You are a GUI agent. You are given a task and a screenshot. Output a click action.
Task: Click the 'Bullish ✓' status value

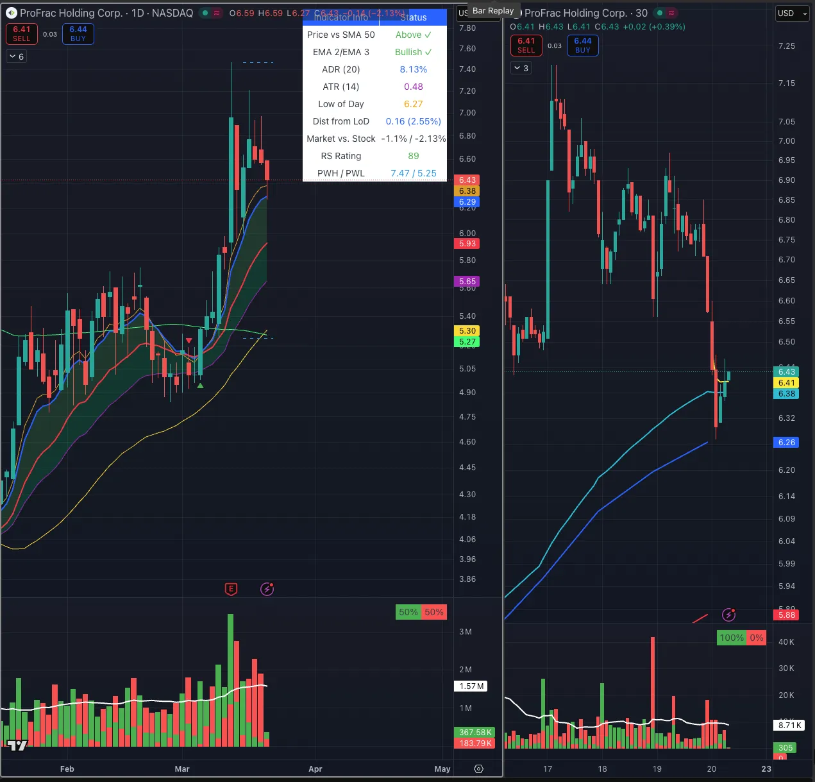[x=414, y=52]
